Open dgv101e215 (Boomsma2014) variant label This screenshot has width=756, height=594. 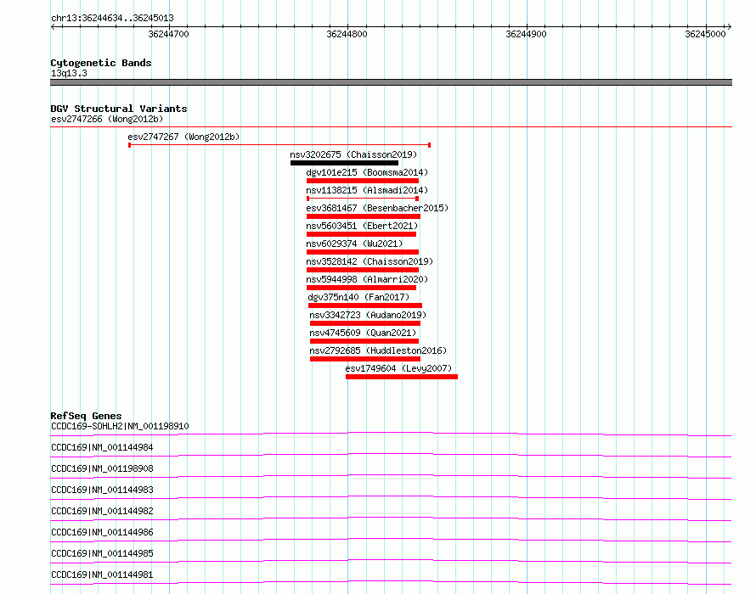[367, 172]
